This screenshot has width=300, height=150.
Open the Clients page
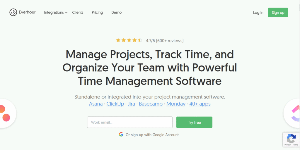point(78,12)
